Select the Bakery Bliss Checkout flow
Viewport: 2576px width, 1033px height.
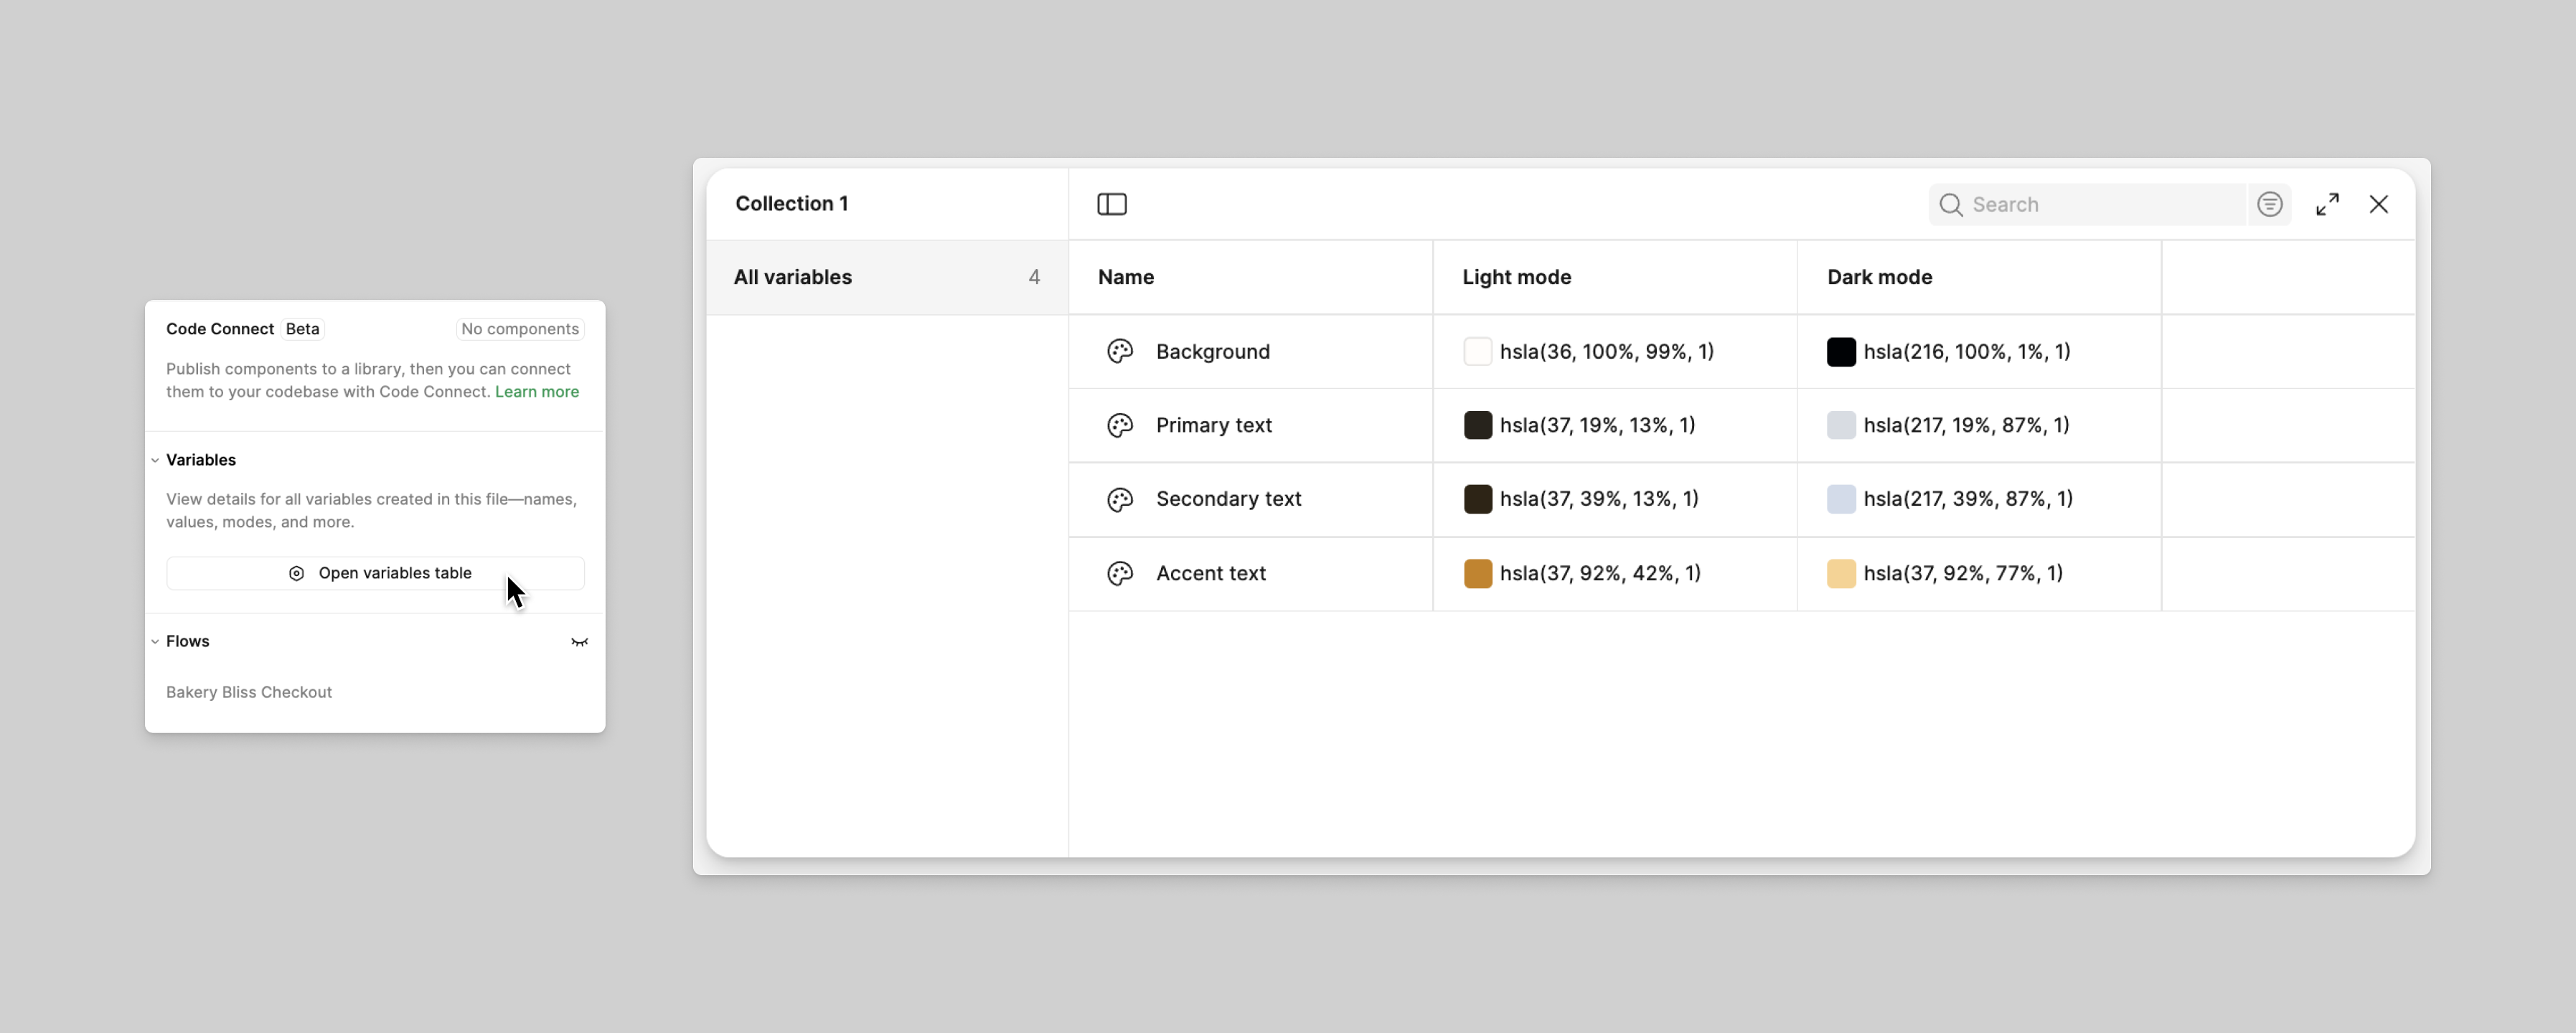248,692
